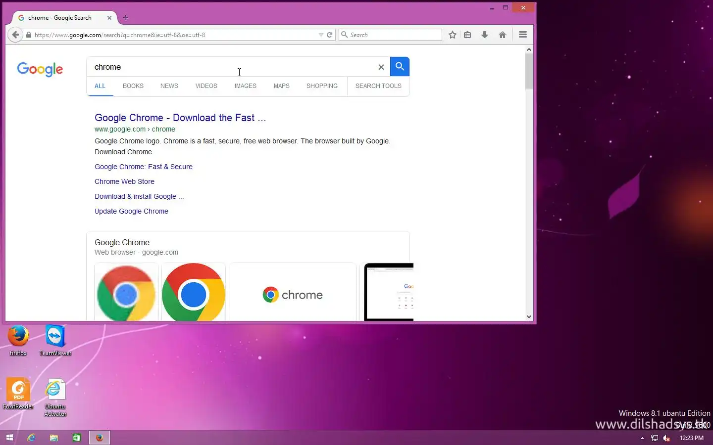Click the magnifier in Firefox search box

(345, 35)
